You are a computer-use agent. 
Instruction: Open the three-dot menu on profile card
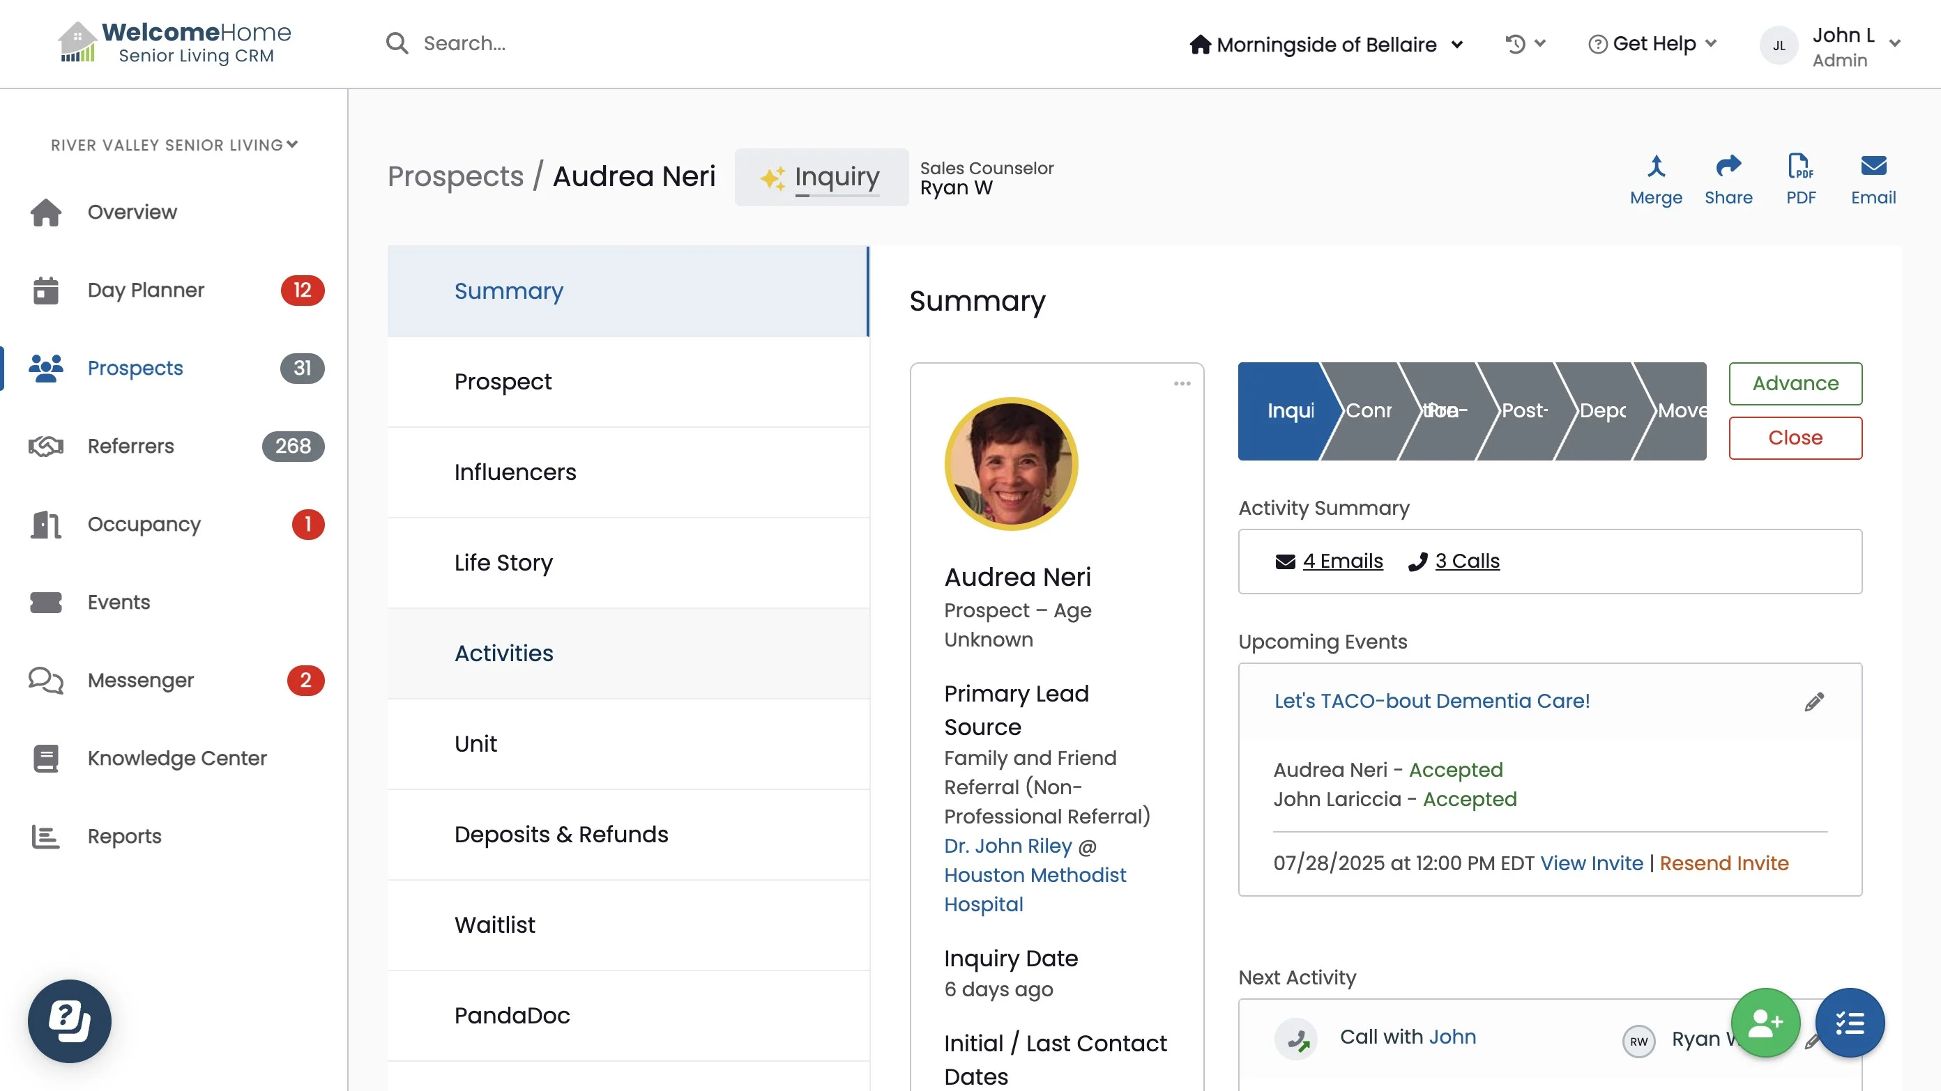tap(1182, 384)
